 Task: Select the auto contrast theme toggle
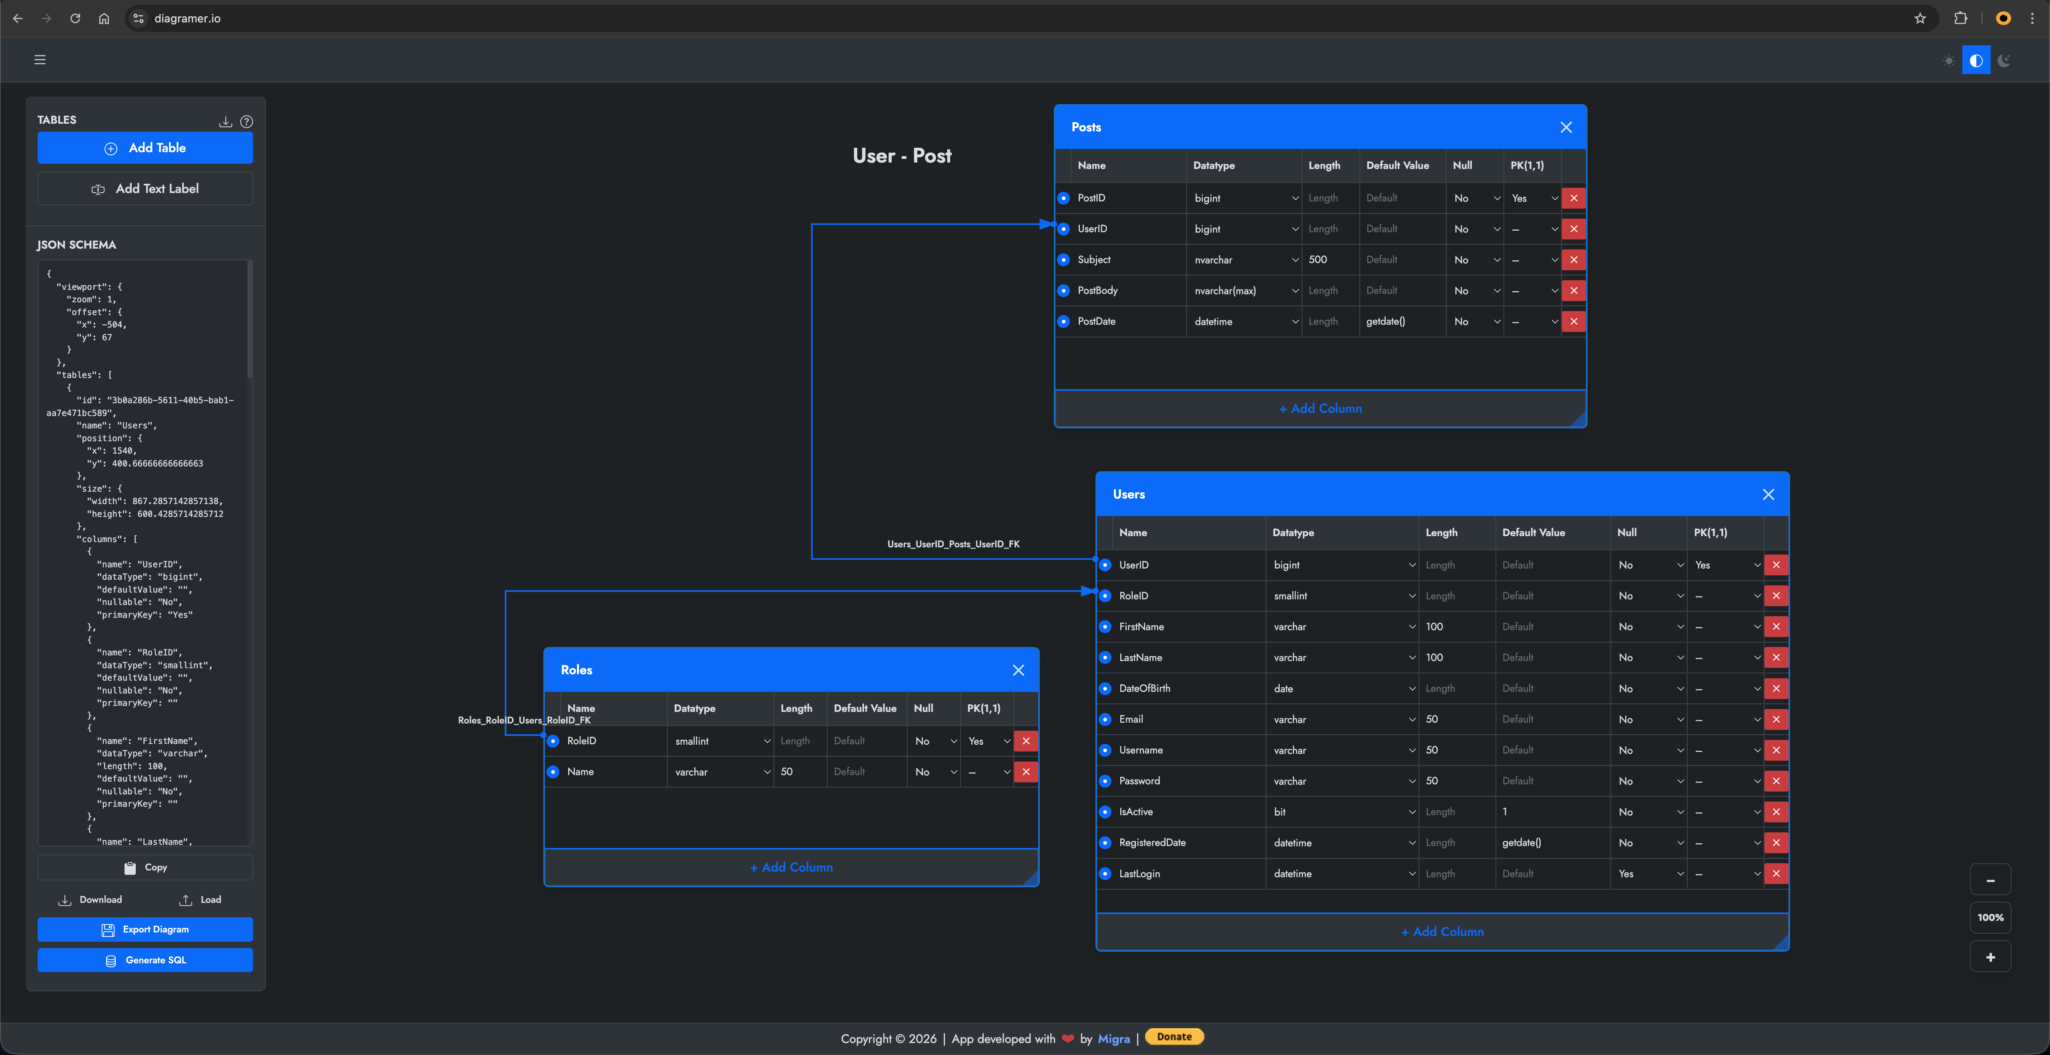click(1976, 60)
